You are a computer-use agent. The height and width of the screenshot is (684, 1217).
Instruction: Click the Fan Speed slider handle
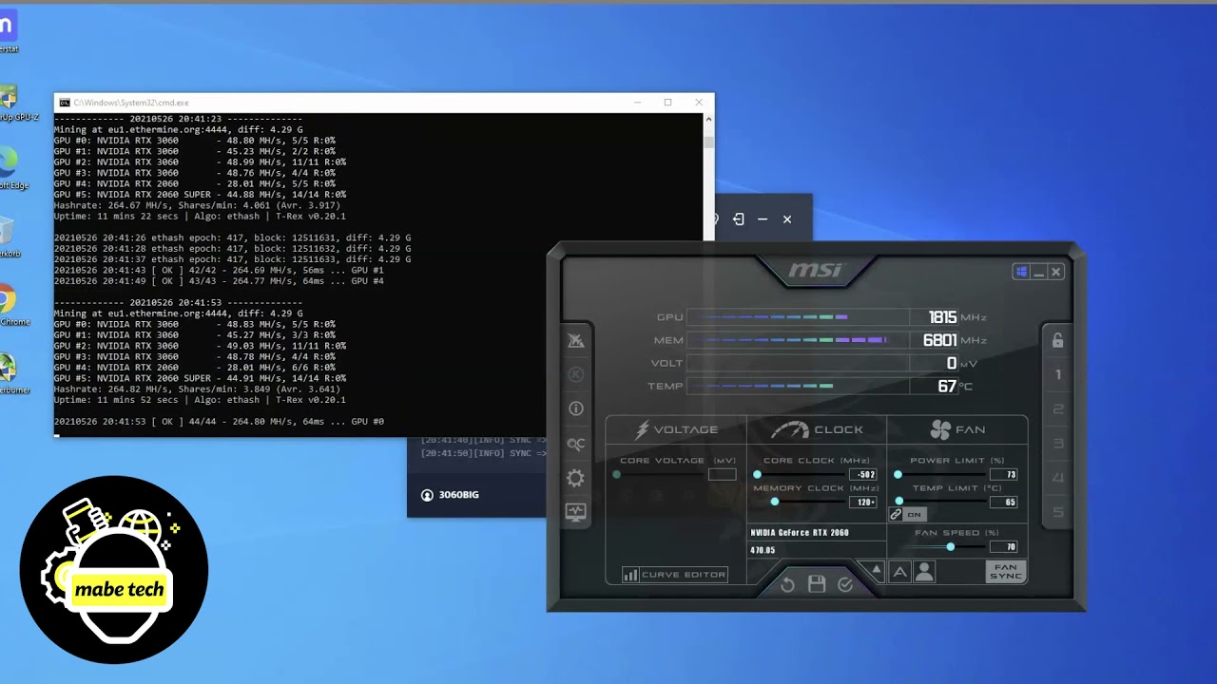coord(950,547)
